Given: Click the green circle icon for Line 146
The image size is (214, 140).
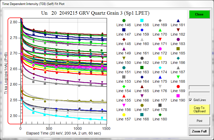Looking at the screenshot, I should [x=124, y=20].
